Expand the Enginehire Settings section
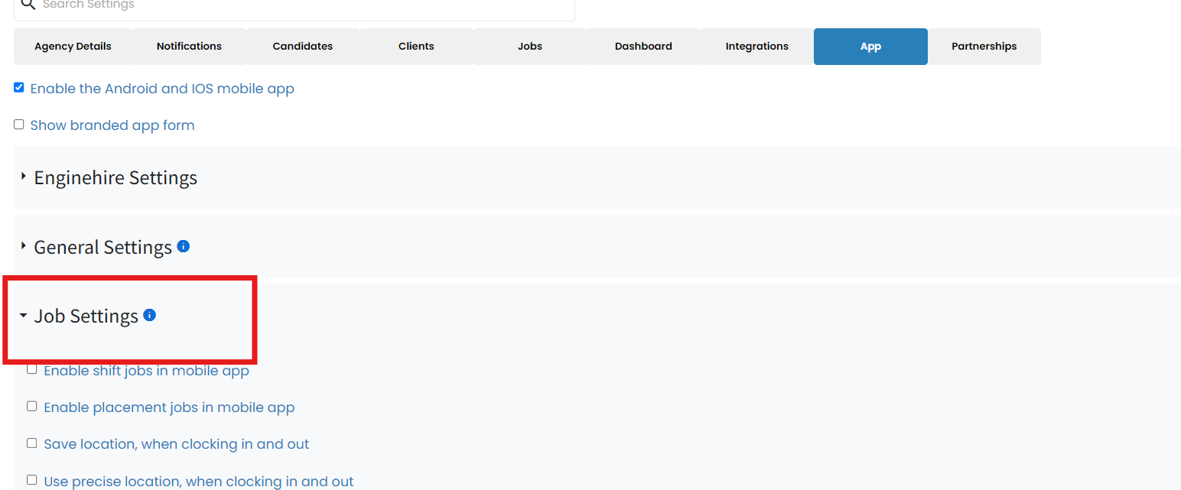Viewport: 1181px width, 490px height. tap(115, 177)
